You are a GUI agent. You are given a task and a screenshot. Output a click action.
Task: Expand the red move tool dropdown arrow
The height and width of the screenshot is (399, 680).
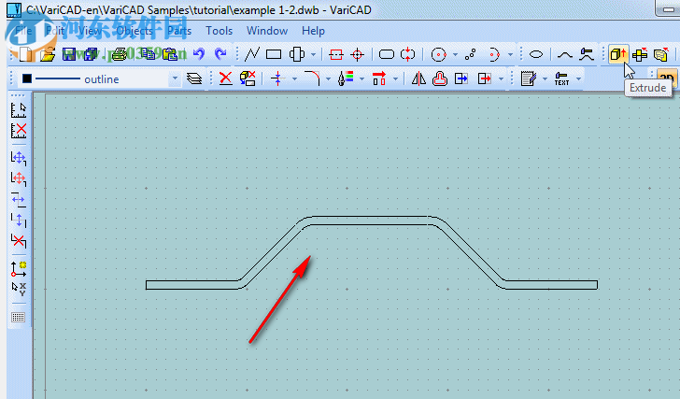(x=395, y=78)
